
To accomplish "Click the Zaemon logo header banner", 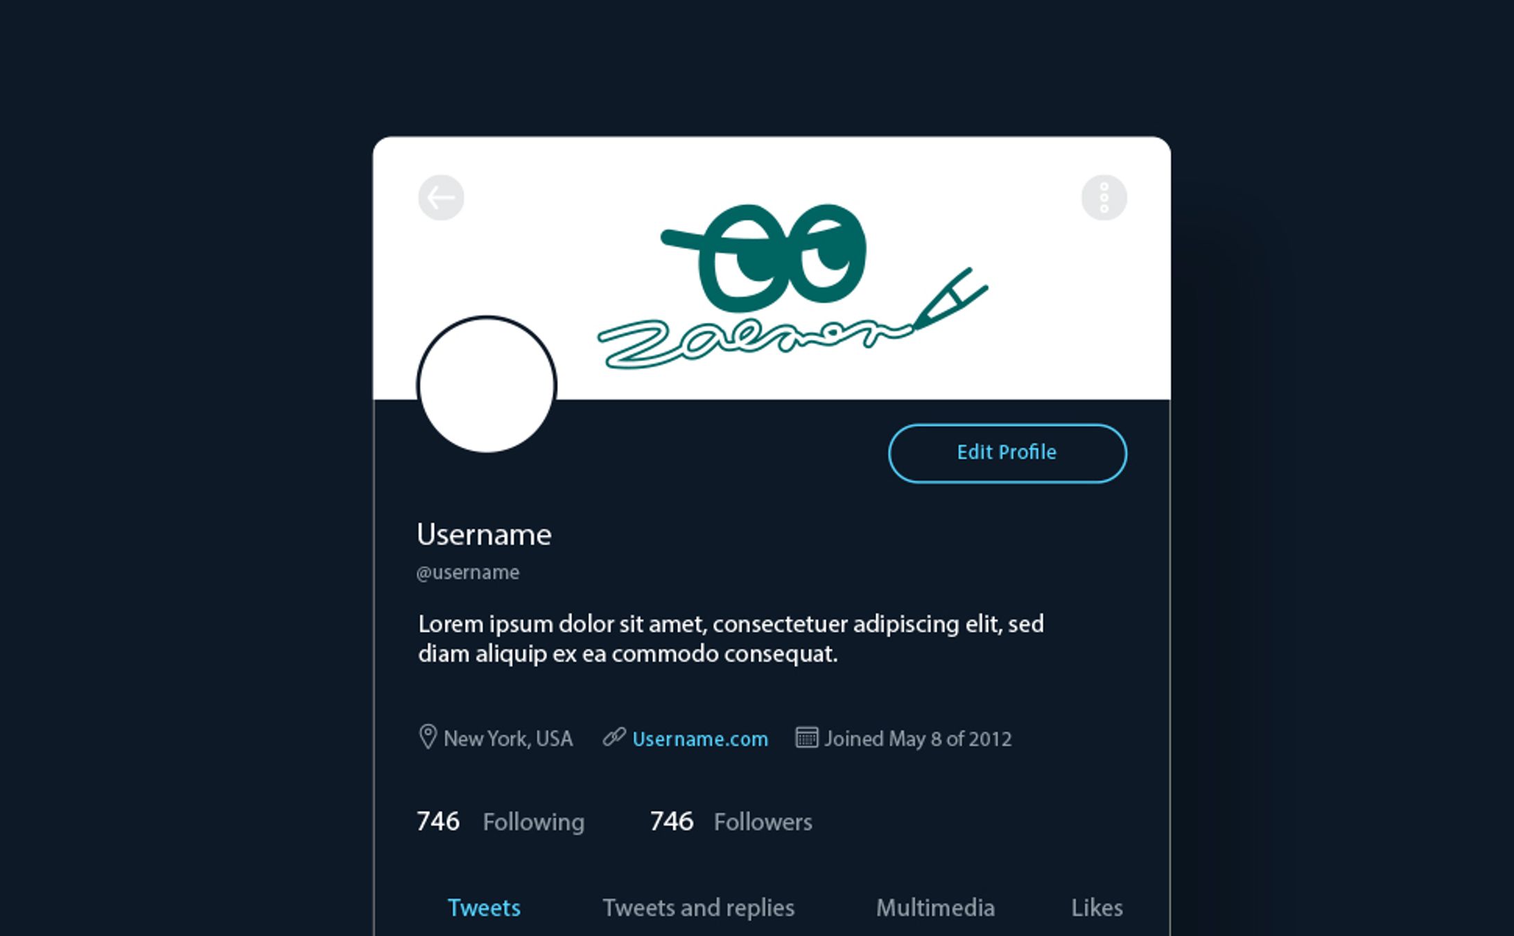I will (x=790, y=284).
